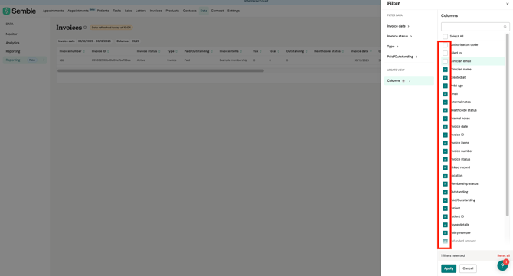Open the Appointments menu item
Image resolution: width=513 pixels, height=276 pixels.
click(53, 11)
